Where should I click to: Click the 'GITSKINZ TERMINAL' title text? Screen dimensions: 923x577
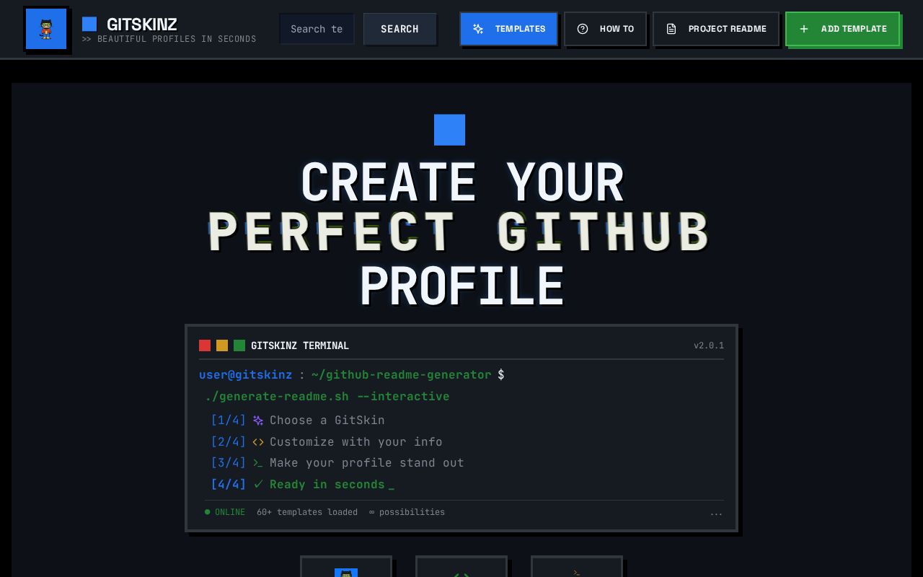tap(300, 345)
